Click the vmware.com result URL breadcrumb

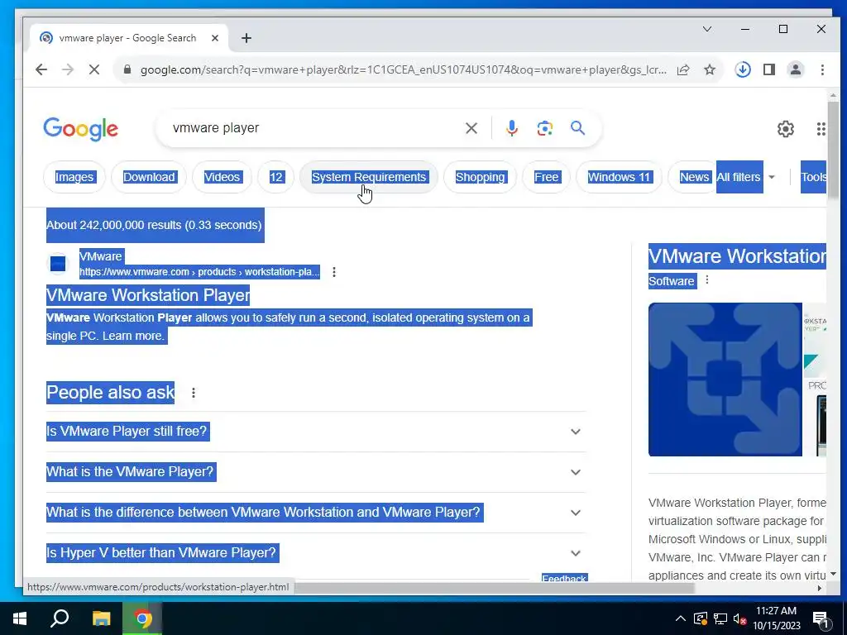coord(199,271)
